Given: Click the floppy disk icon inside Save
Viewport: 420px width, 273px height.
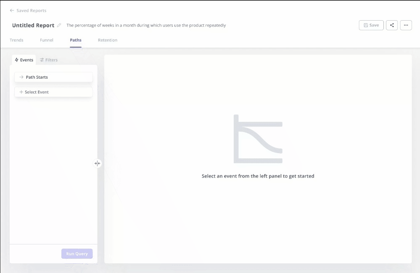Looking at the screenshot, I should coord(365,25).
